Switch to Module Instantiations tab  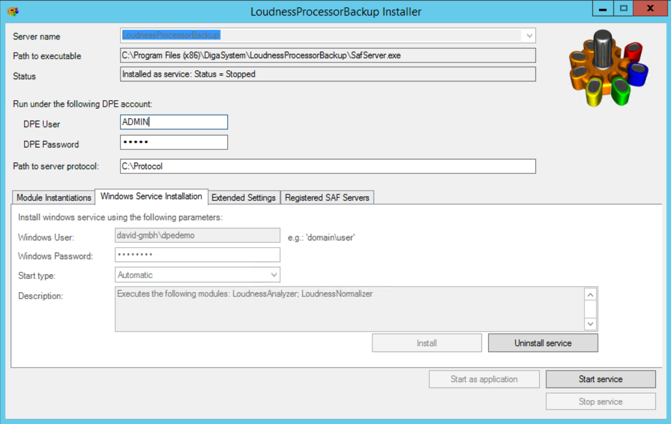click(x=53, y=197)
